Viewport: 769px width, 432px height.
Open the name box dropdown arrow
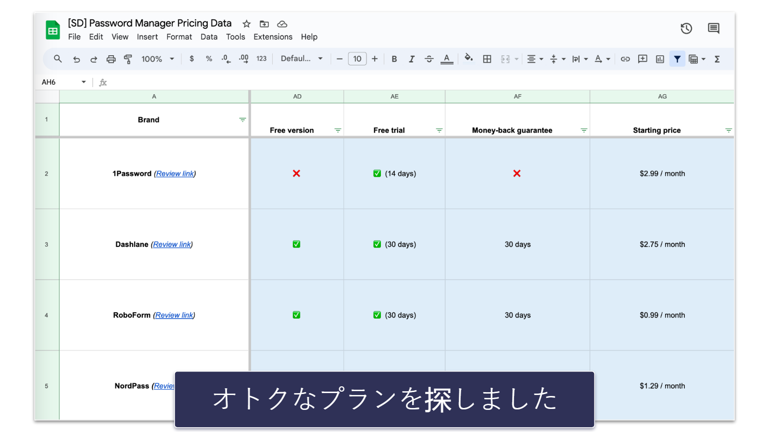point(84,82)
